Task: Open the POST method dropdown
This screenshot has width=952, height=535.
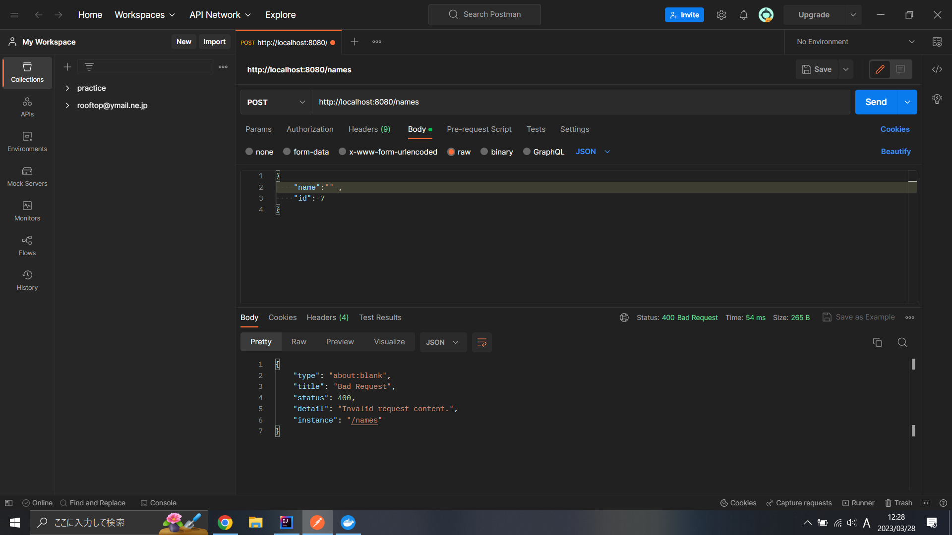Action: (276, 102)
